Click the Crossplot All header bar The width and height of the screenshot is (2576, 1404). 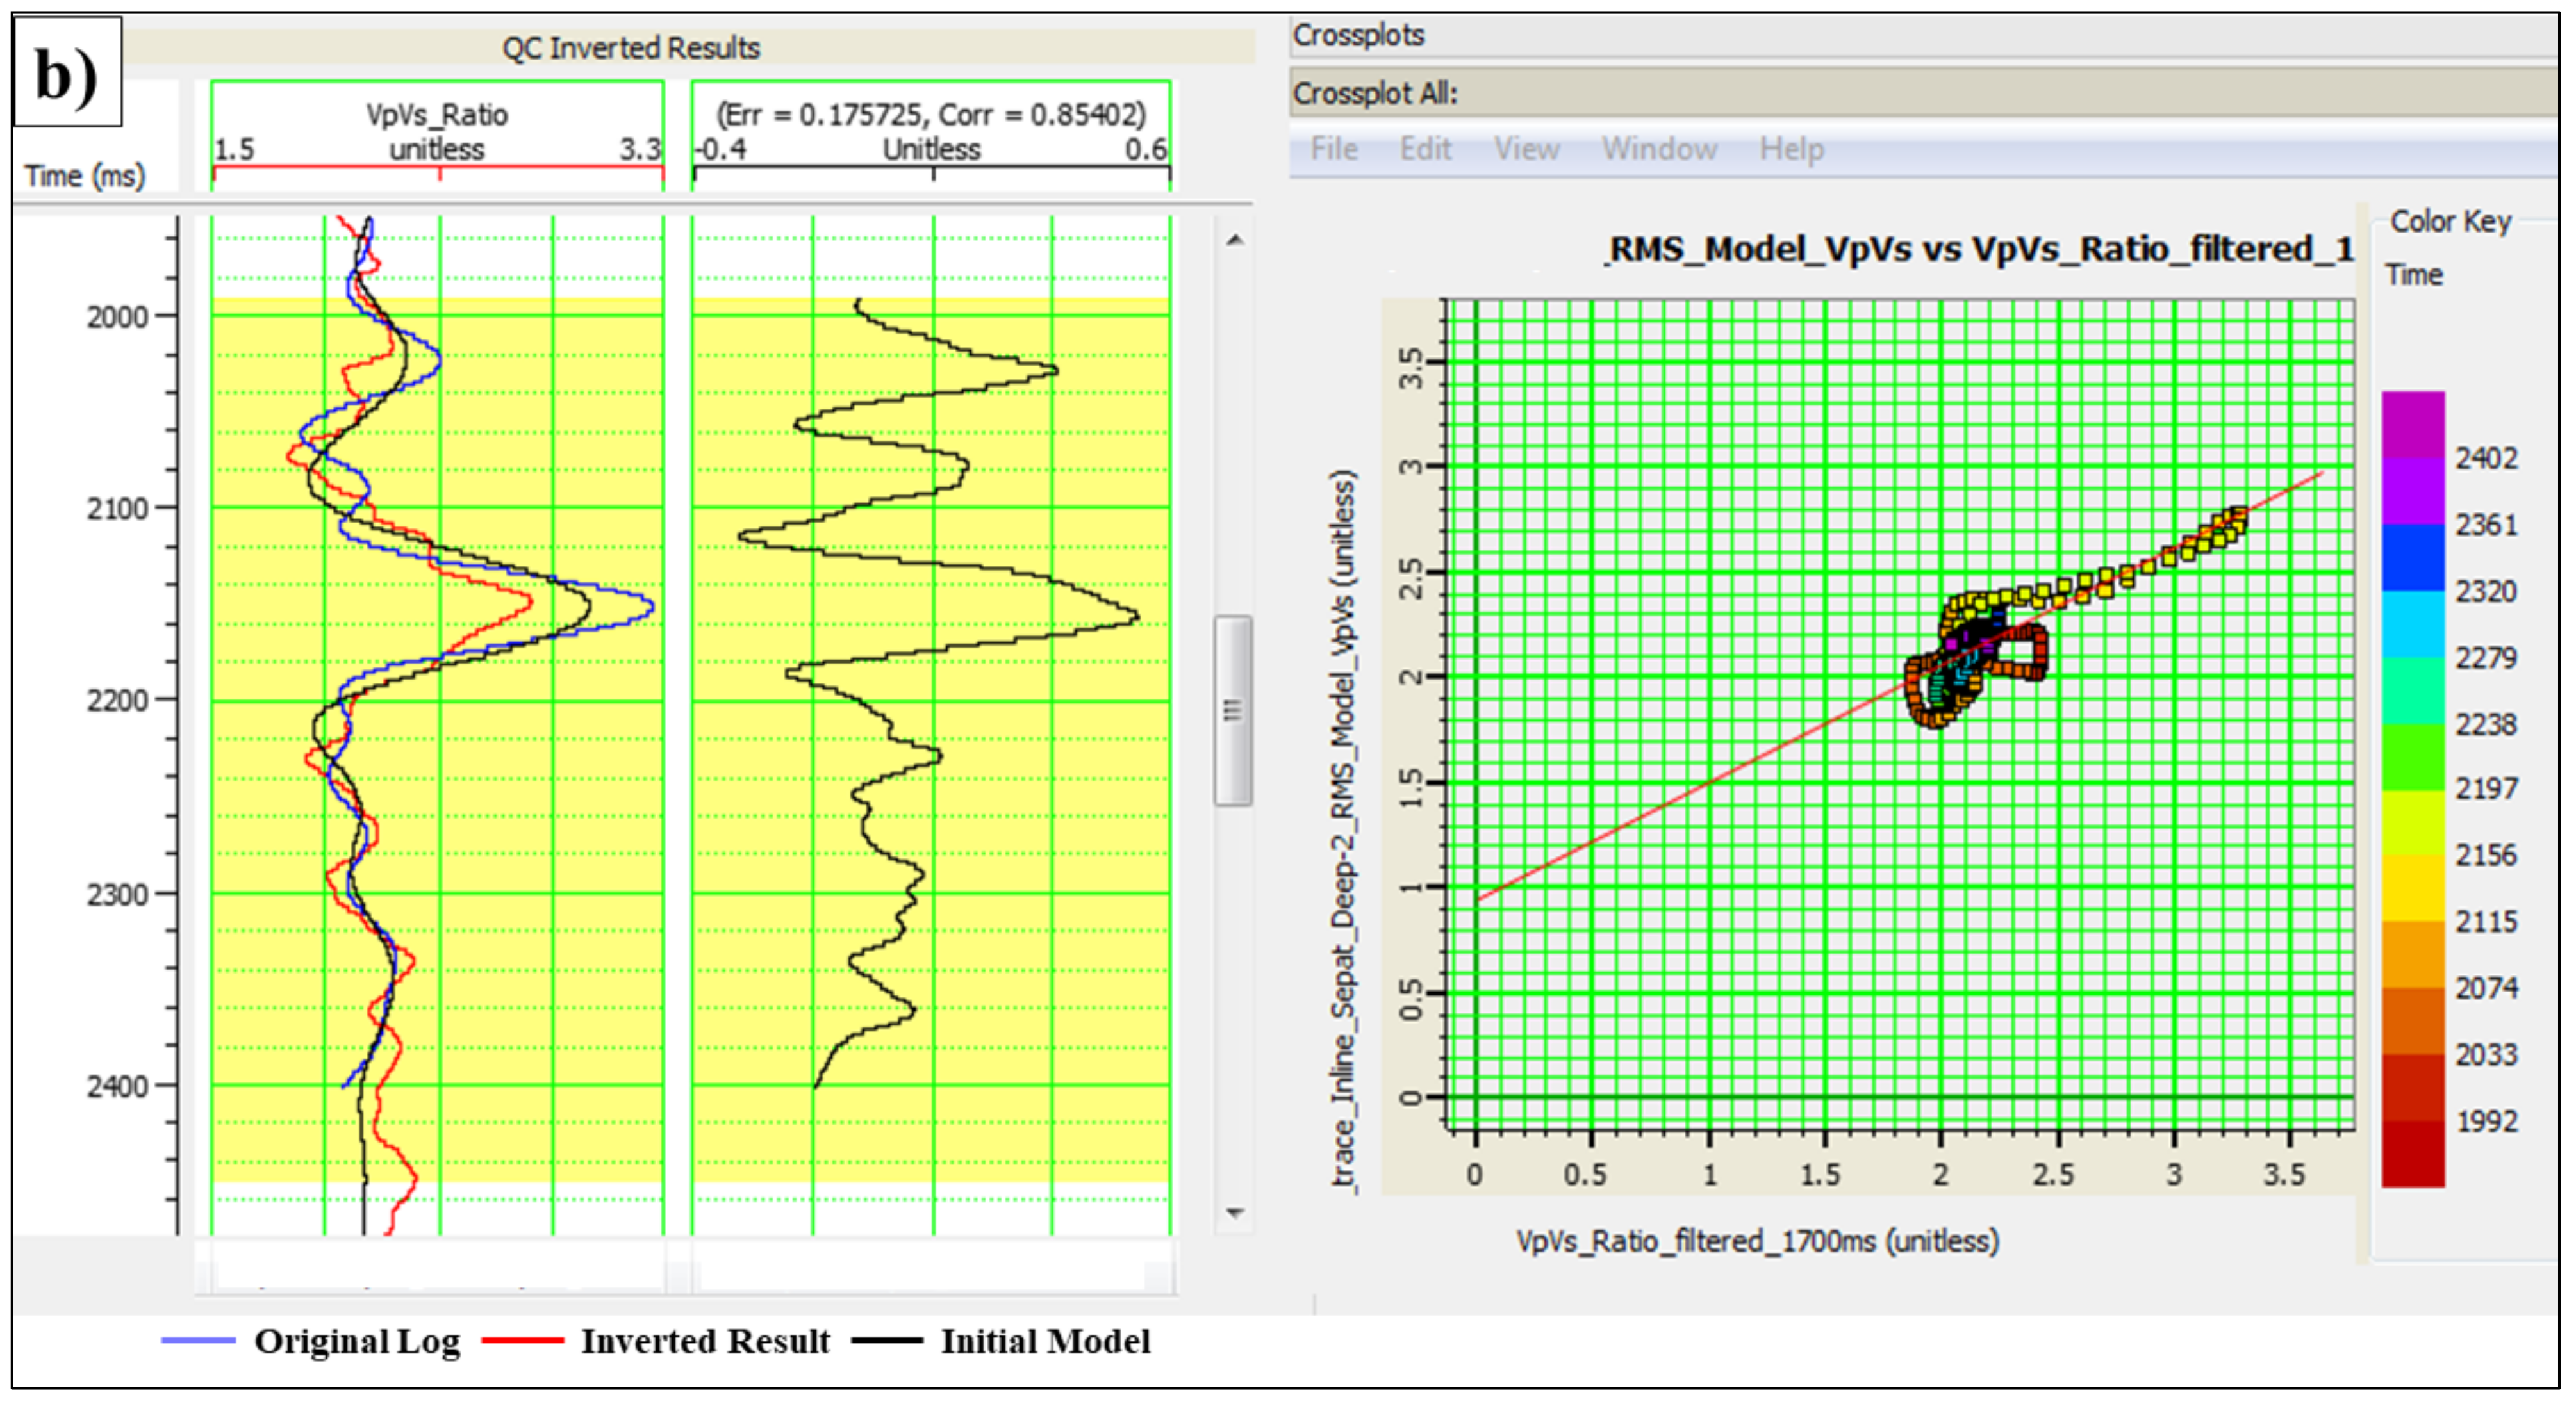coord(1375,94)
